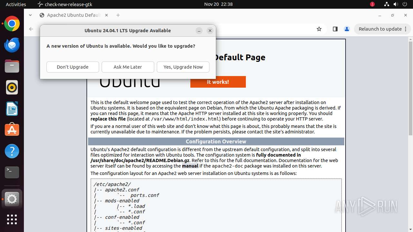Launch Terminal from the dock

[x=12, y=172]
